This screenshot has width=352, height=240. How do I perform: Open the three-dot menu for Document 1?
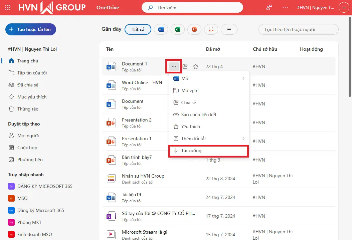click(x=174, y=66)
